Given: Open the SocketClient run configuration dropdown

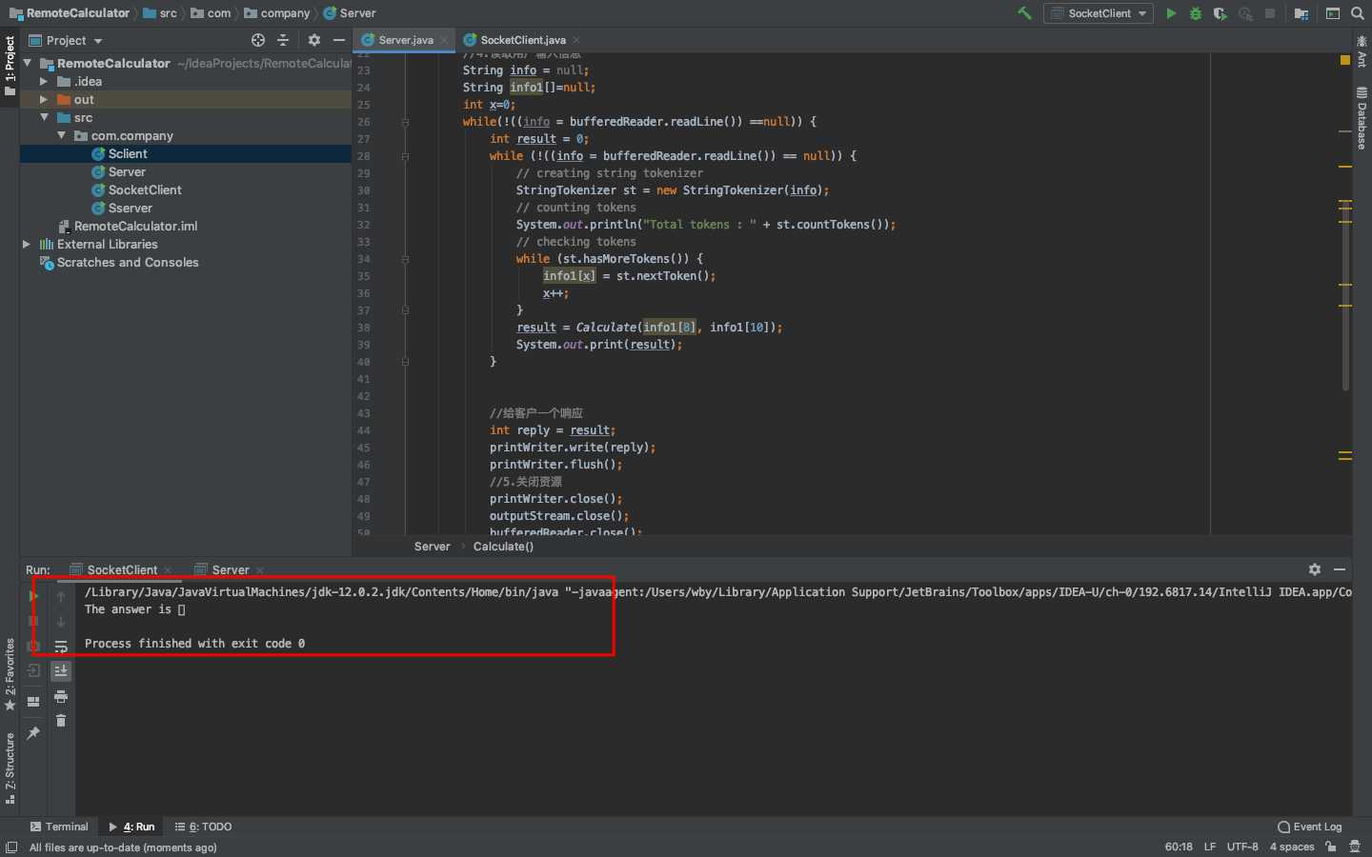Looking at the screenshot, I should (1099, 13).
